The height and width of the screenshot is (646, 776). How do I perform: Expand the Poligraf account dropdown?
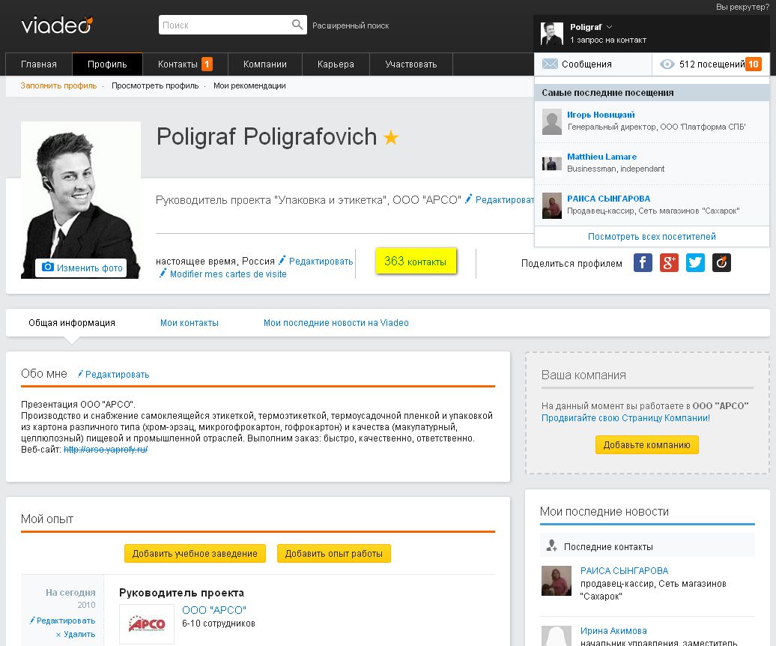pos(609,27)
